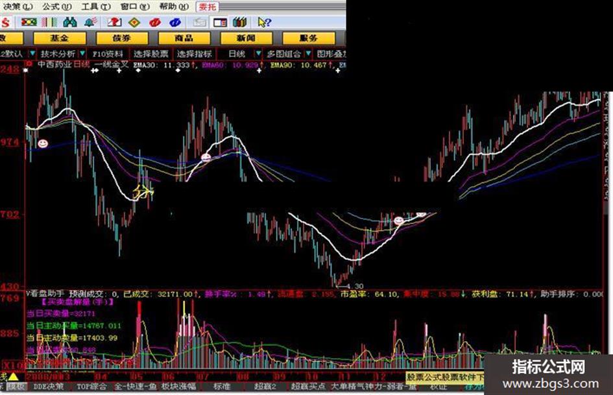Click the grayed envelope mail icon
The width and height of the screenshot is (613, 395).
(x=199, y=22)
